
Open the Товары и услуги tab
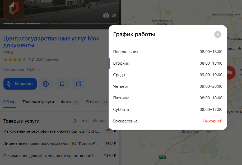point(38,102)
